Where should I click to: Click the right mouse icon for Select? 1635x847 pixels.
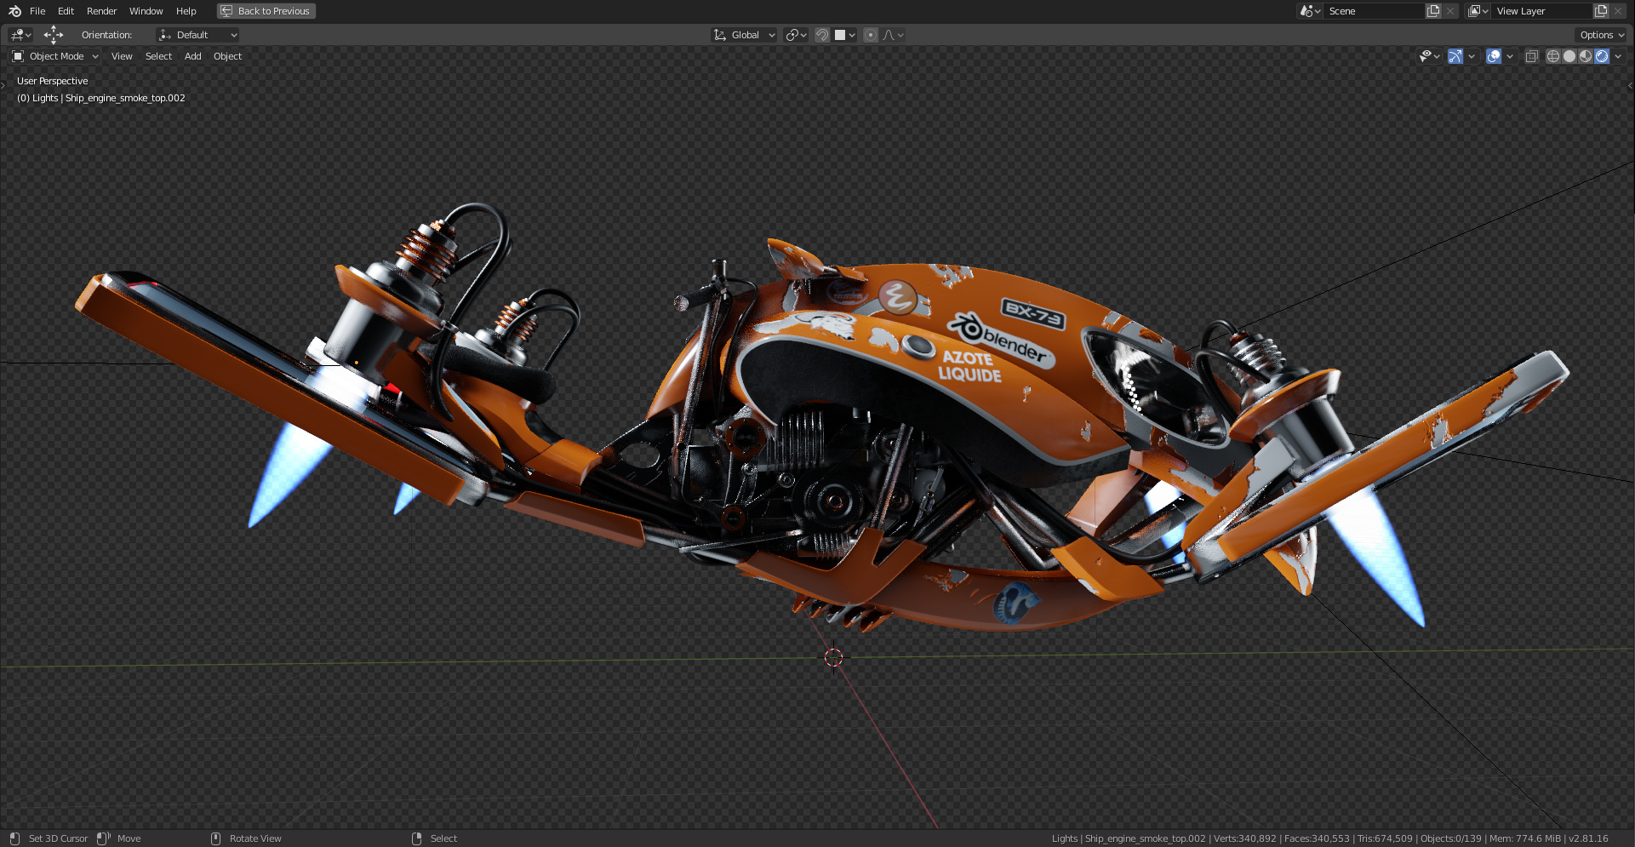coord(416,838)
